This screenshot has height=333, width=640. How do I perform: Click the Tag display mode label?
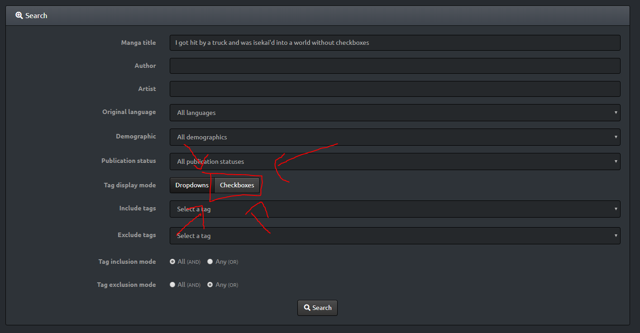129,185
